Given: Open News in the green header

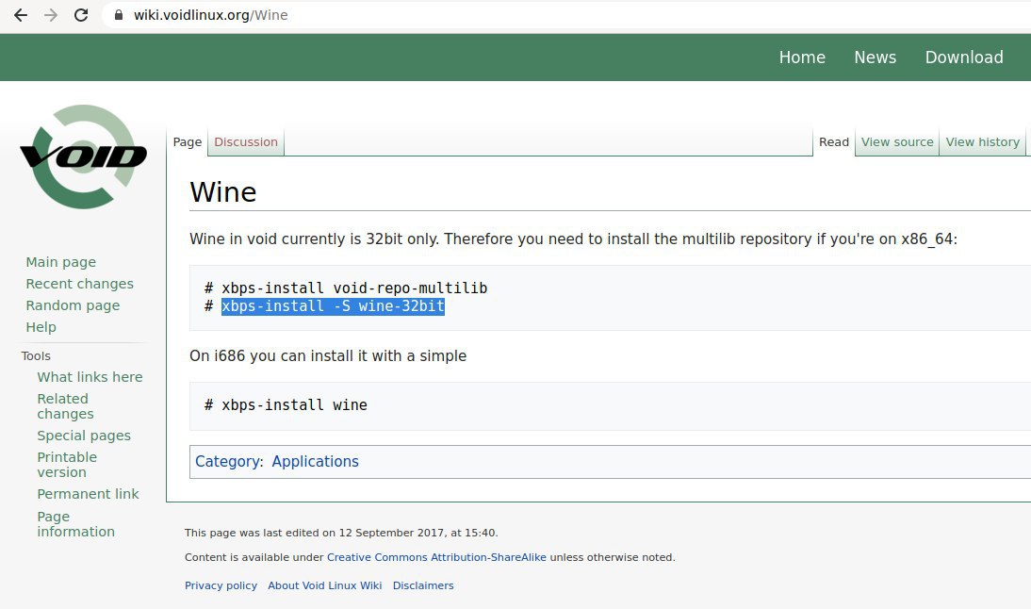Looking at the screenshot, I should 876,58.
